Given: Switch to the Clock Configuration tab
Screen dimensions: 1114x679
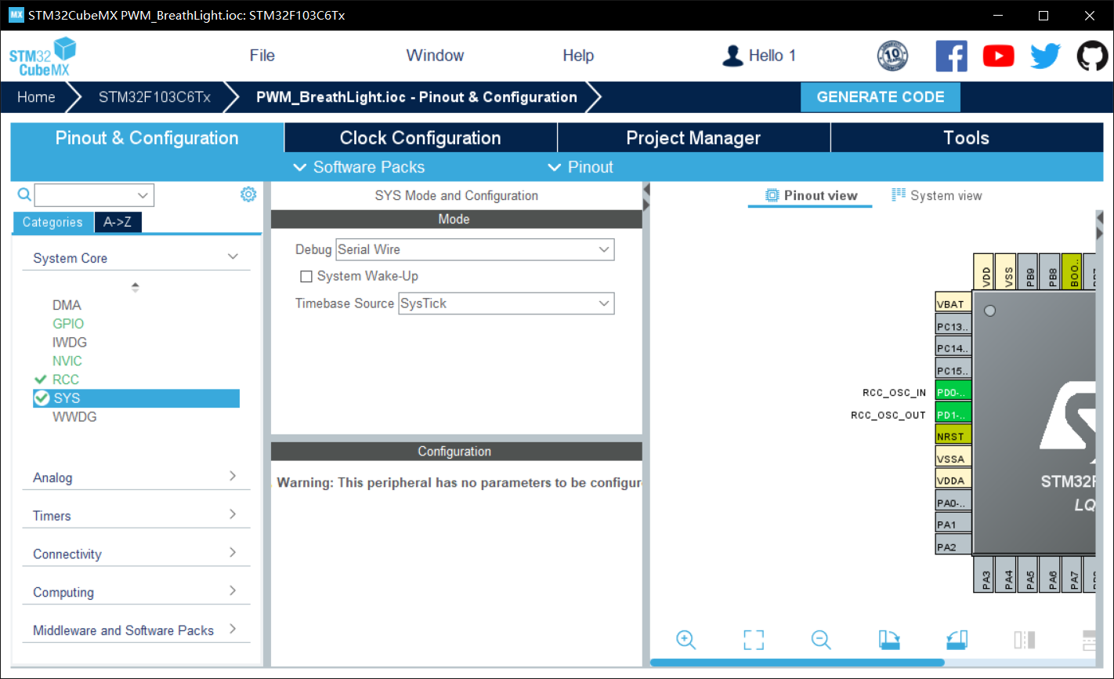Looking at the screenshot, I should (421, 138).
